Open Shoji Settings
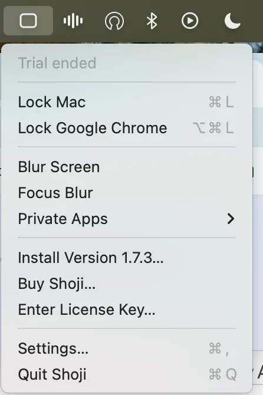 pyautogui.click(x=127, y=348)
